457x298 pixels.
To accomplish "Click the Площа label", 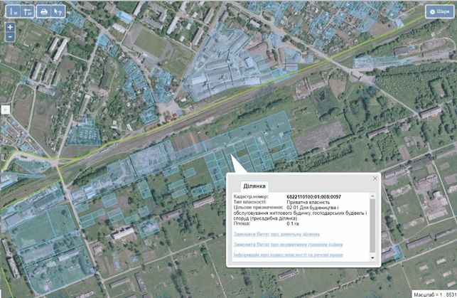I will pyautogui.click(x=242, y=223).
